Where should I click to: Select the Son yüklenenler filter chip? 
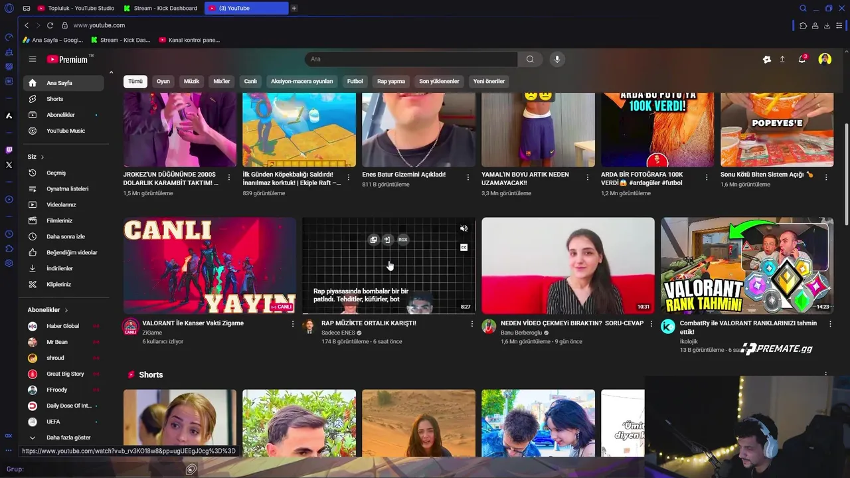pyautogui.click(x=439, y=82)
